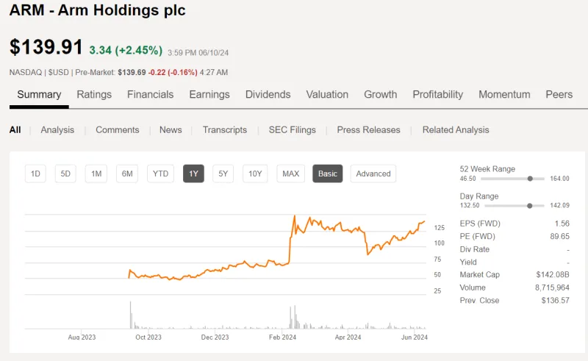Select YTD chart range
Image resolution: width=588 pixels, height=361 pixels.
(160, 174)
